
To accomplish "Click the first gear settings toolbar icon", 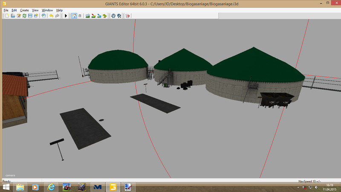I will click(x=113, y=16).
